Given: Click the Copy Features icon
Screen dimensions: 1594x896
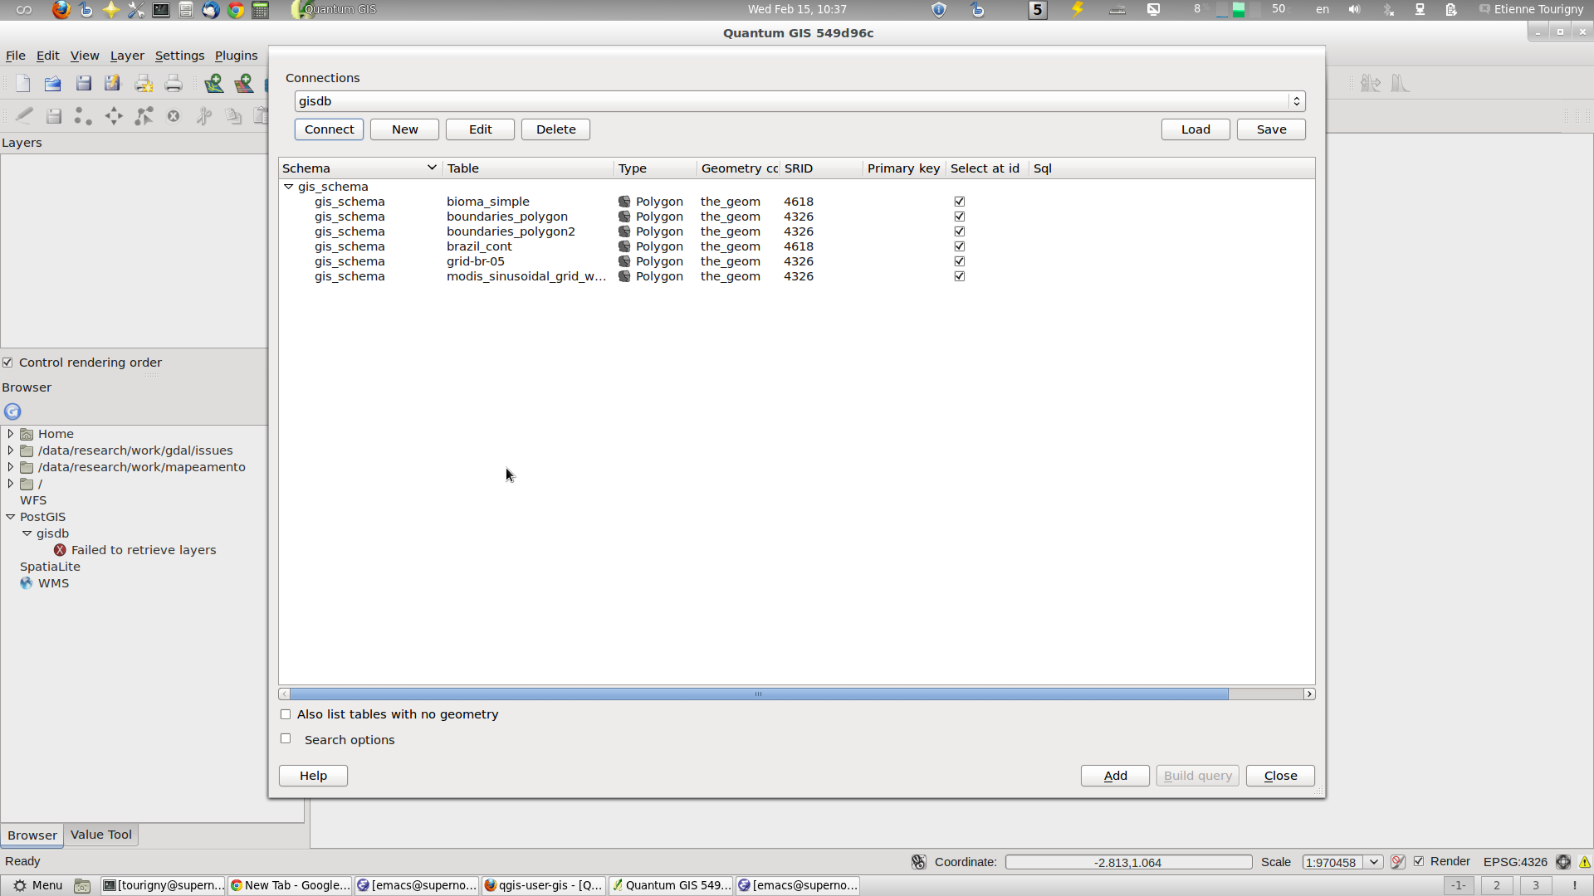Looking at the screenshot, I should pos(233,116).
